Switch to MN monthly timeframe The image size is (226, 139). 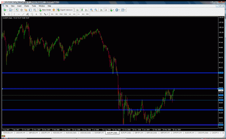click(88, 14)
